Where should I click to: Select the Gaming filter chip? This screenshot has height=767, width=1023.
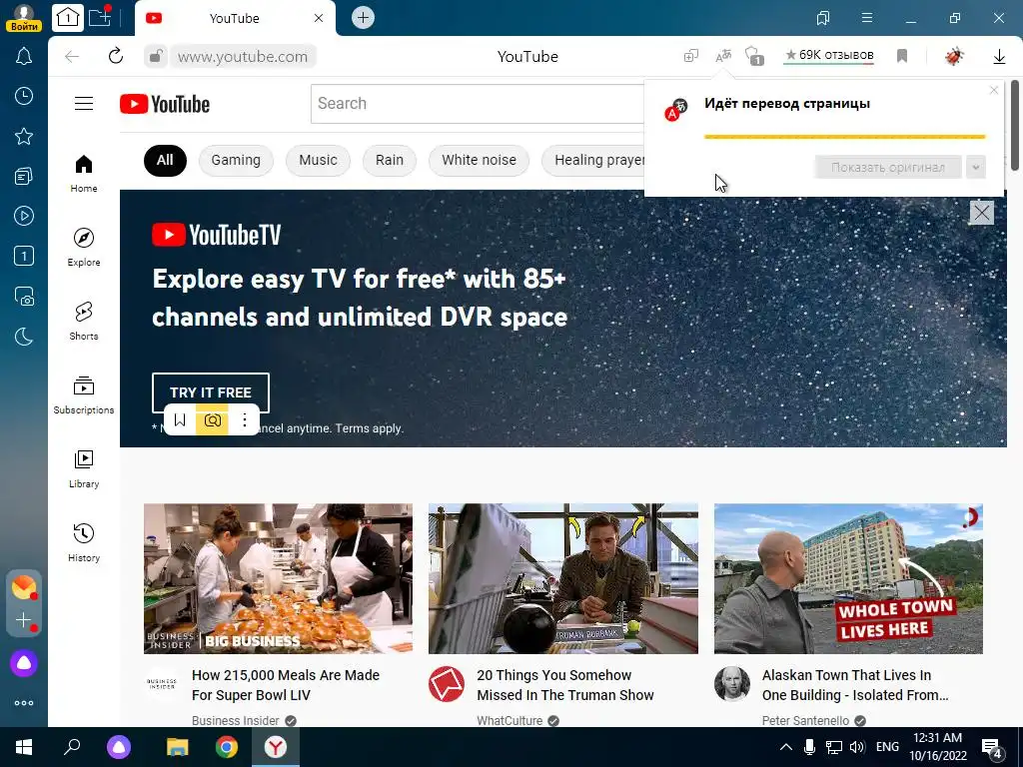(x=236, y=161)
